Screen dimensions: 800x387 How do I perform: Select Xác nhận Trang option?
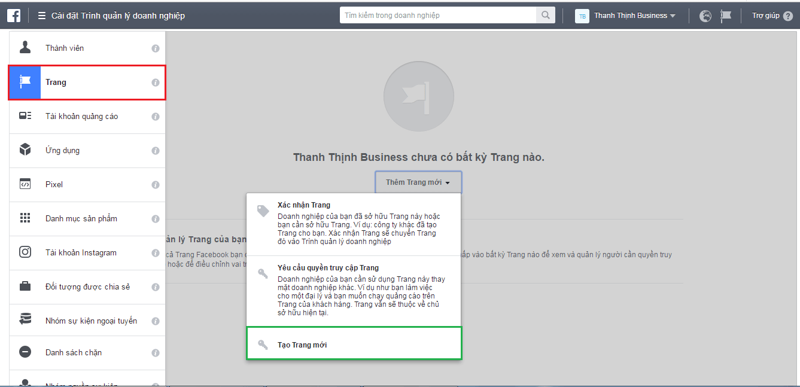click(354, 224)
